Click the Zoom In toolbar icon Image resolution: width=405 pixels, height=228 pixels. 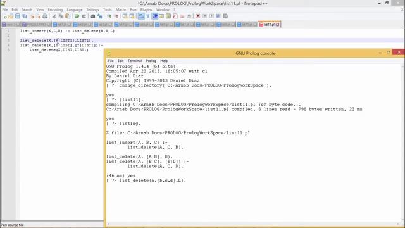tap(109, 16)
